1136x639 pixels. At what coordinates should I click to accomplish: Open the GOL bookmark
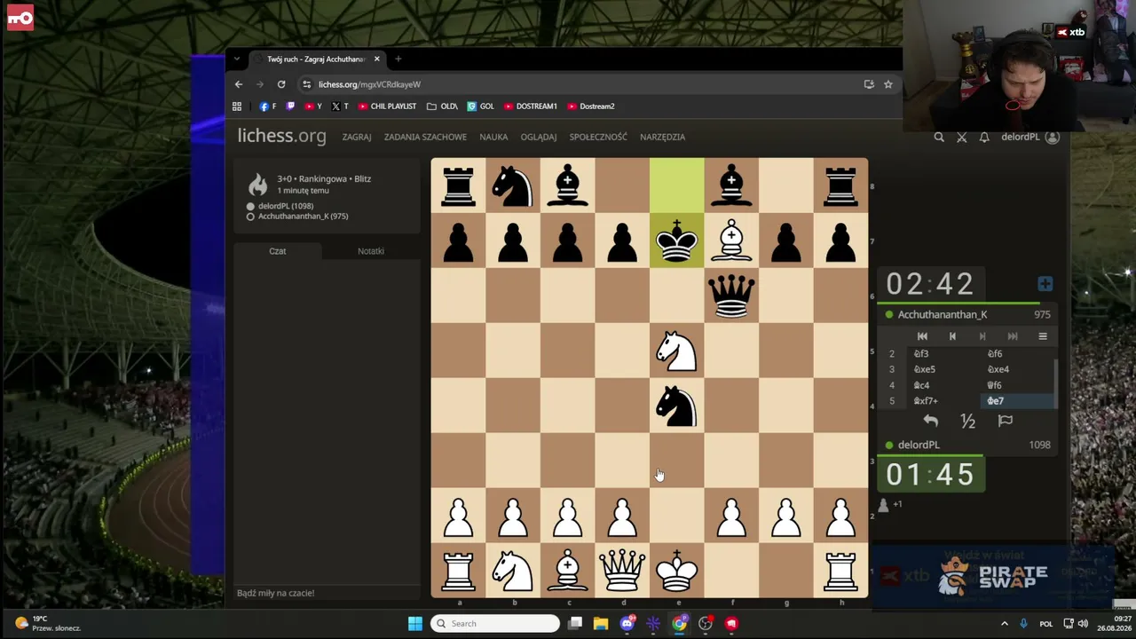[x=480, y=106]
